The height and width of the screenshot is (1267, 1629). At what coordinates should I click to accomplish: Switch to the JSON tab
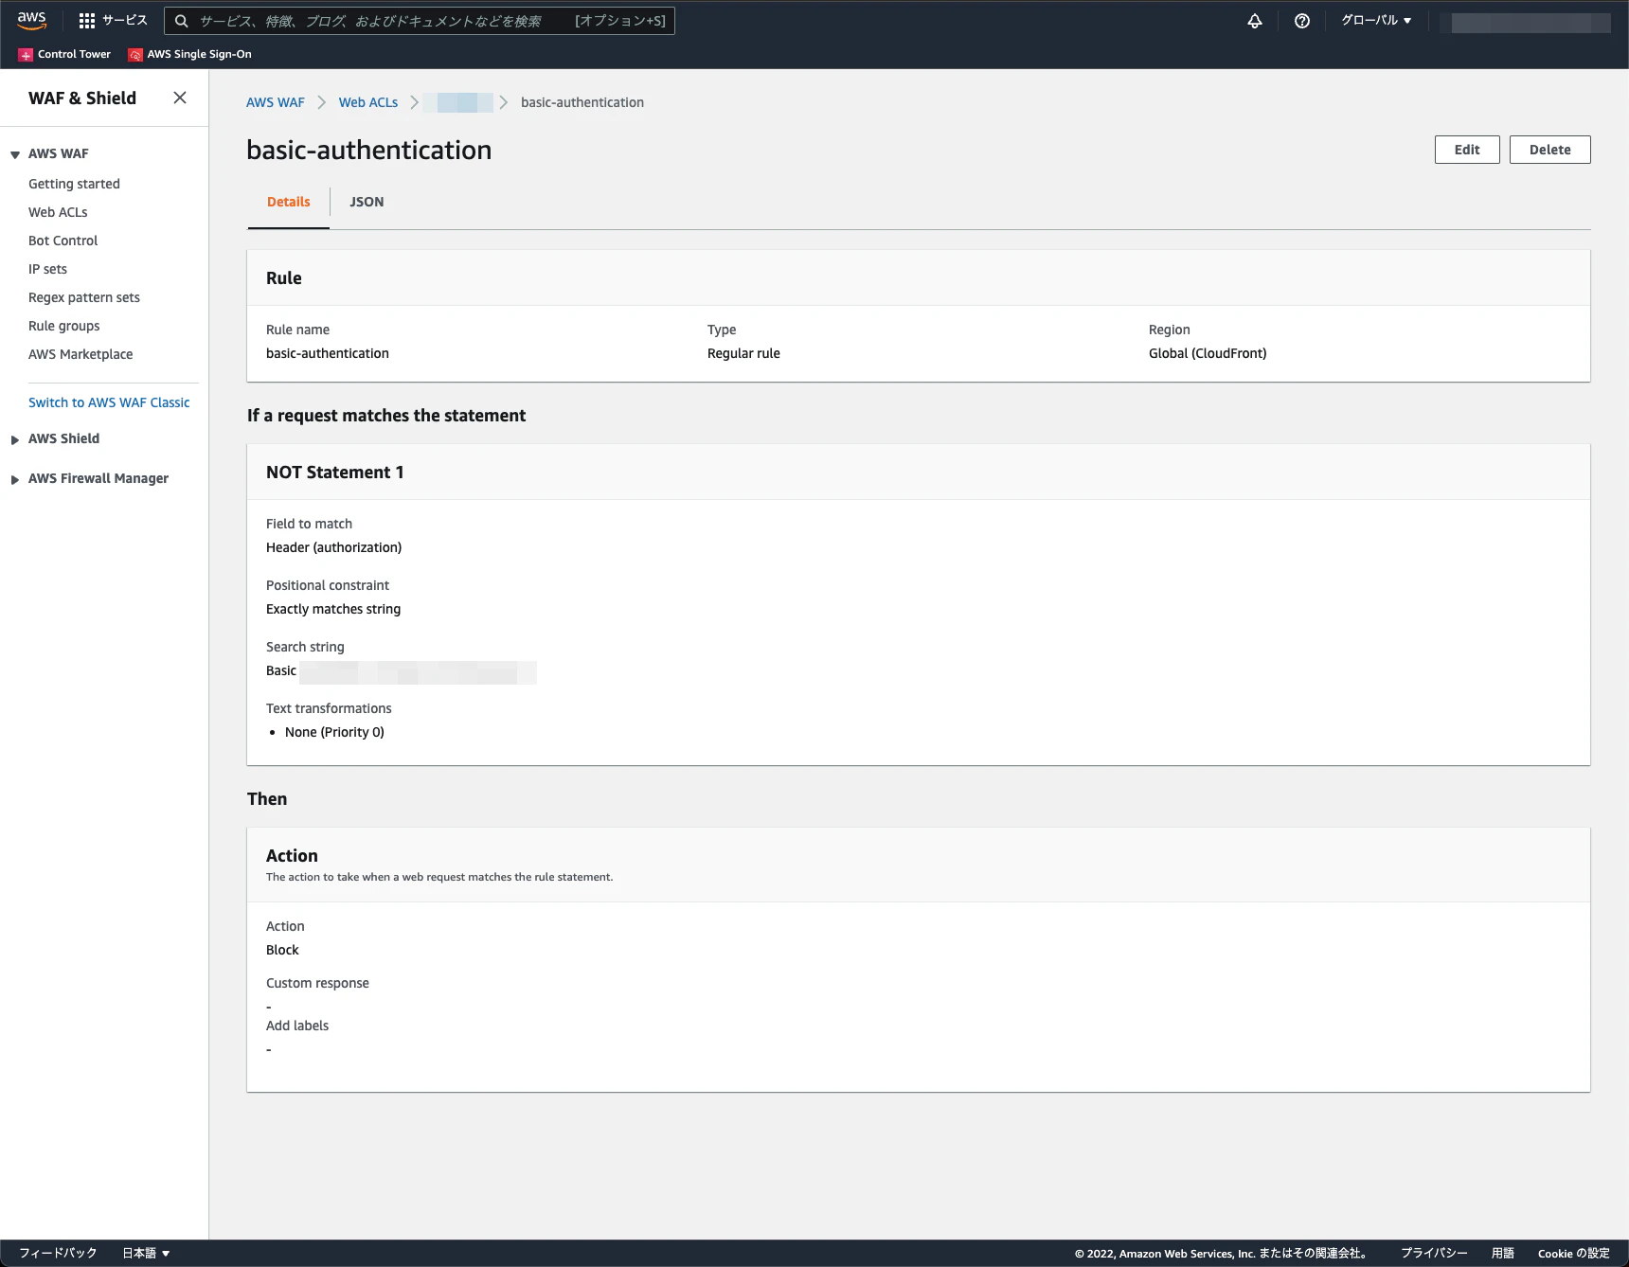367,202
